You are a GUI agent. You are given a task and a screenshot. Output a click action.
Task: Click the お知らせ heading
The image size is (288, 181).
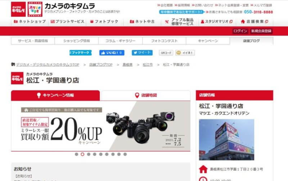pyautogui.click(x=23, y=169)
